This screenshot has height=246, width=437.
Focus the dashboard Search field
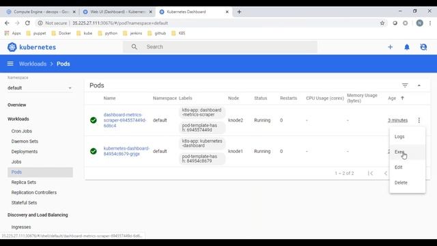[220, 47]
